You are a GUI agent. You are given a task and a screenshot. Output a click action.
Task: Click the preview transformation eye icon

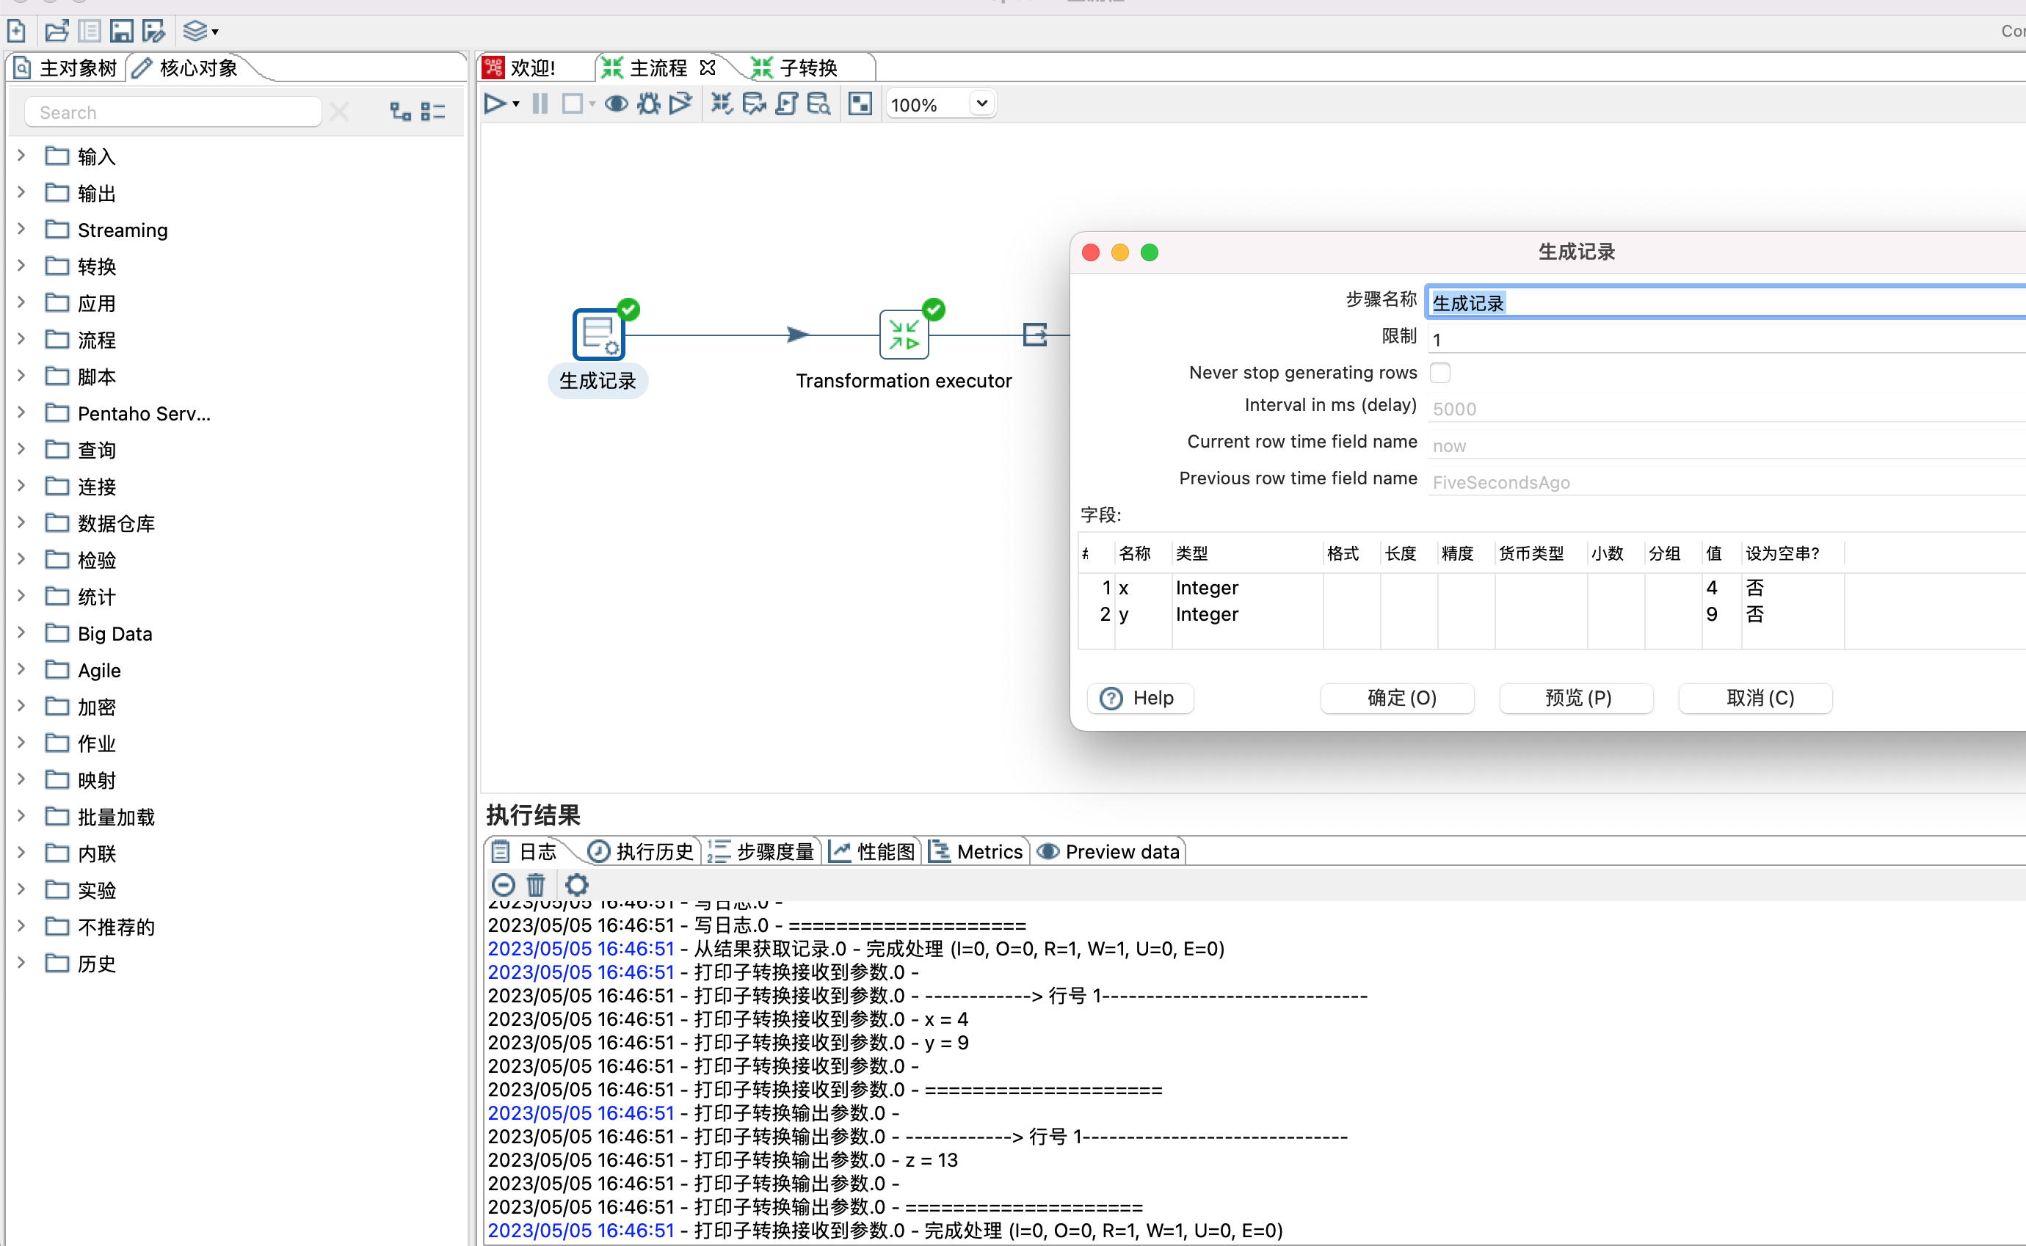[616, 104]
